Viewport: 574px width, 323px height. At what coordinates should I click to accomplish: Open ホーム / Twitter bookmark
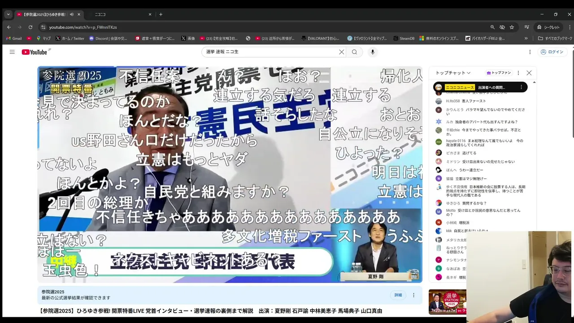point(70,39)
